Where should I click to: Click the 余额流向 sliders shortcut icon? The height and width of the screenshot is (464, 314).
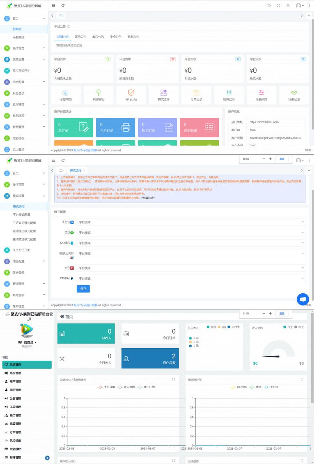261,93
